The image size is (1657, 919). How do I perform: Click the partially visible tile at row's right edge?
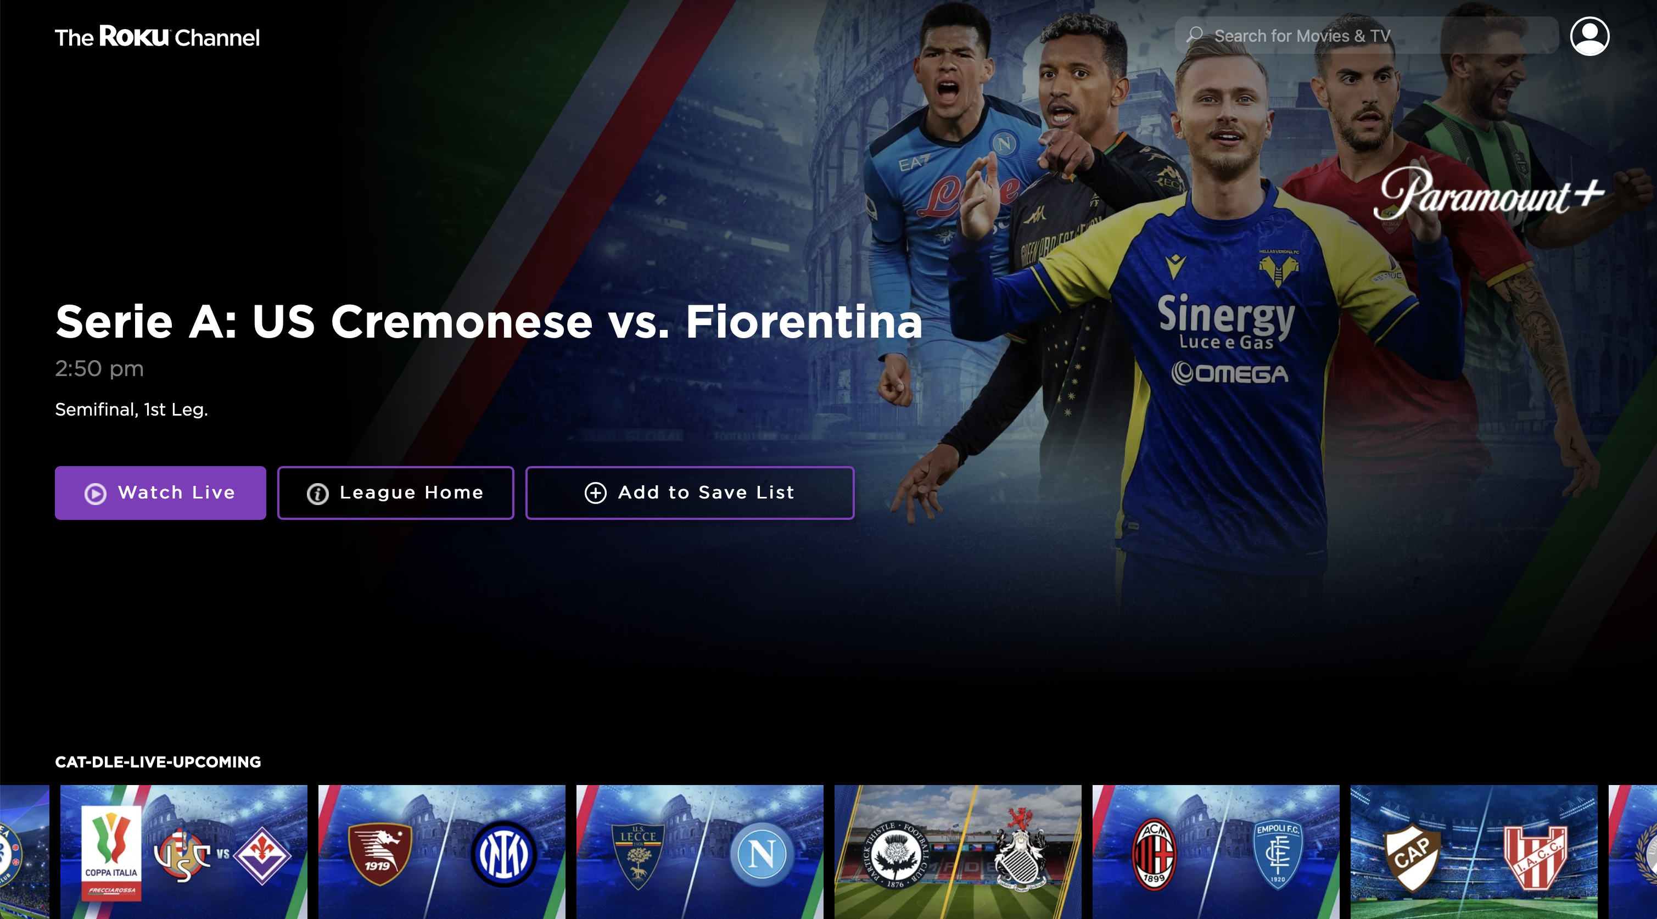pyautogui.click(x=1632, y=851)
